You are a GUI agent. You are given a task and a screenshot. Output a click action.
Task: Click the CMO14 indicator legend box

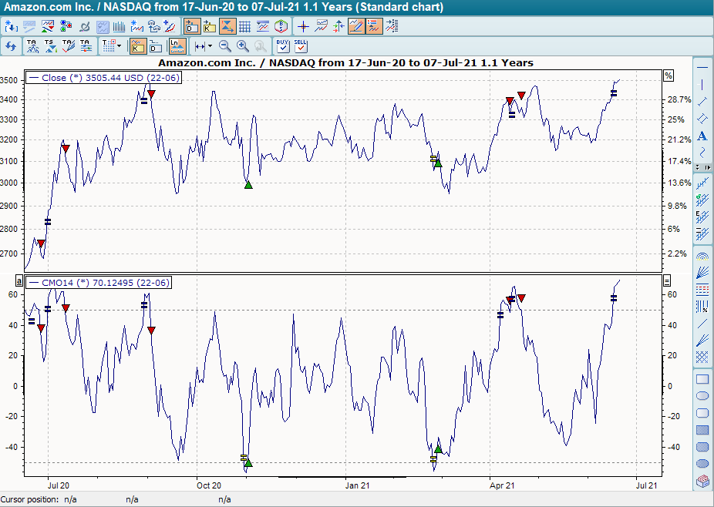click(x=98, y=283)
